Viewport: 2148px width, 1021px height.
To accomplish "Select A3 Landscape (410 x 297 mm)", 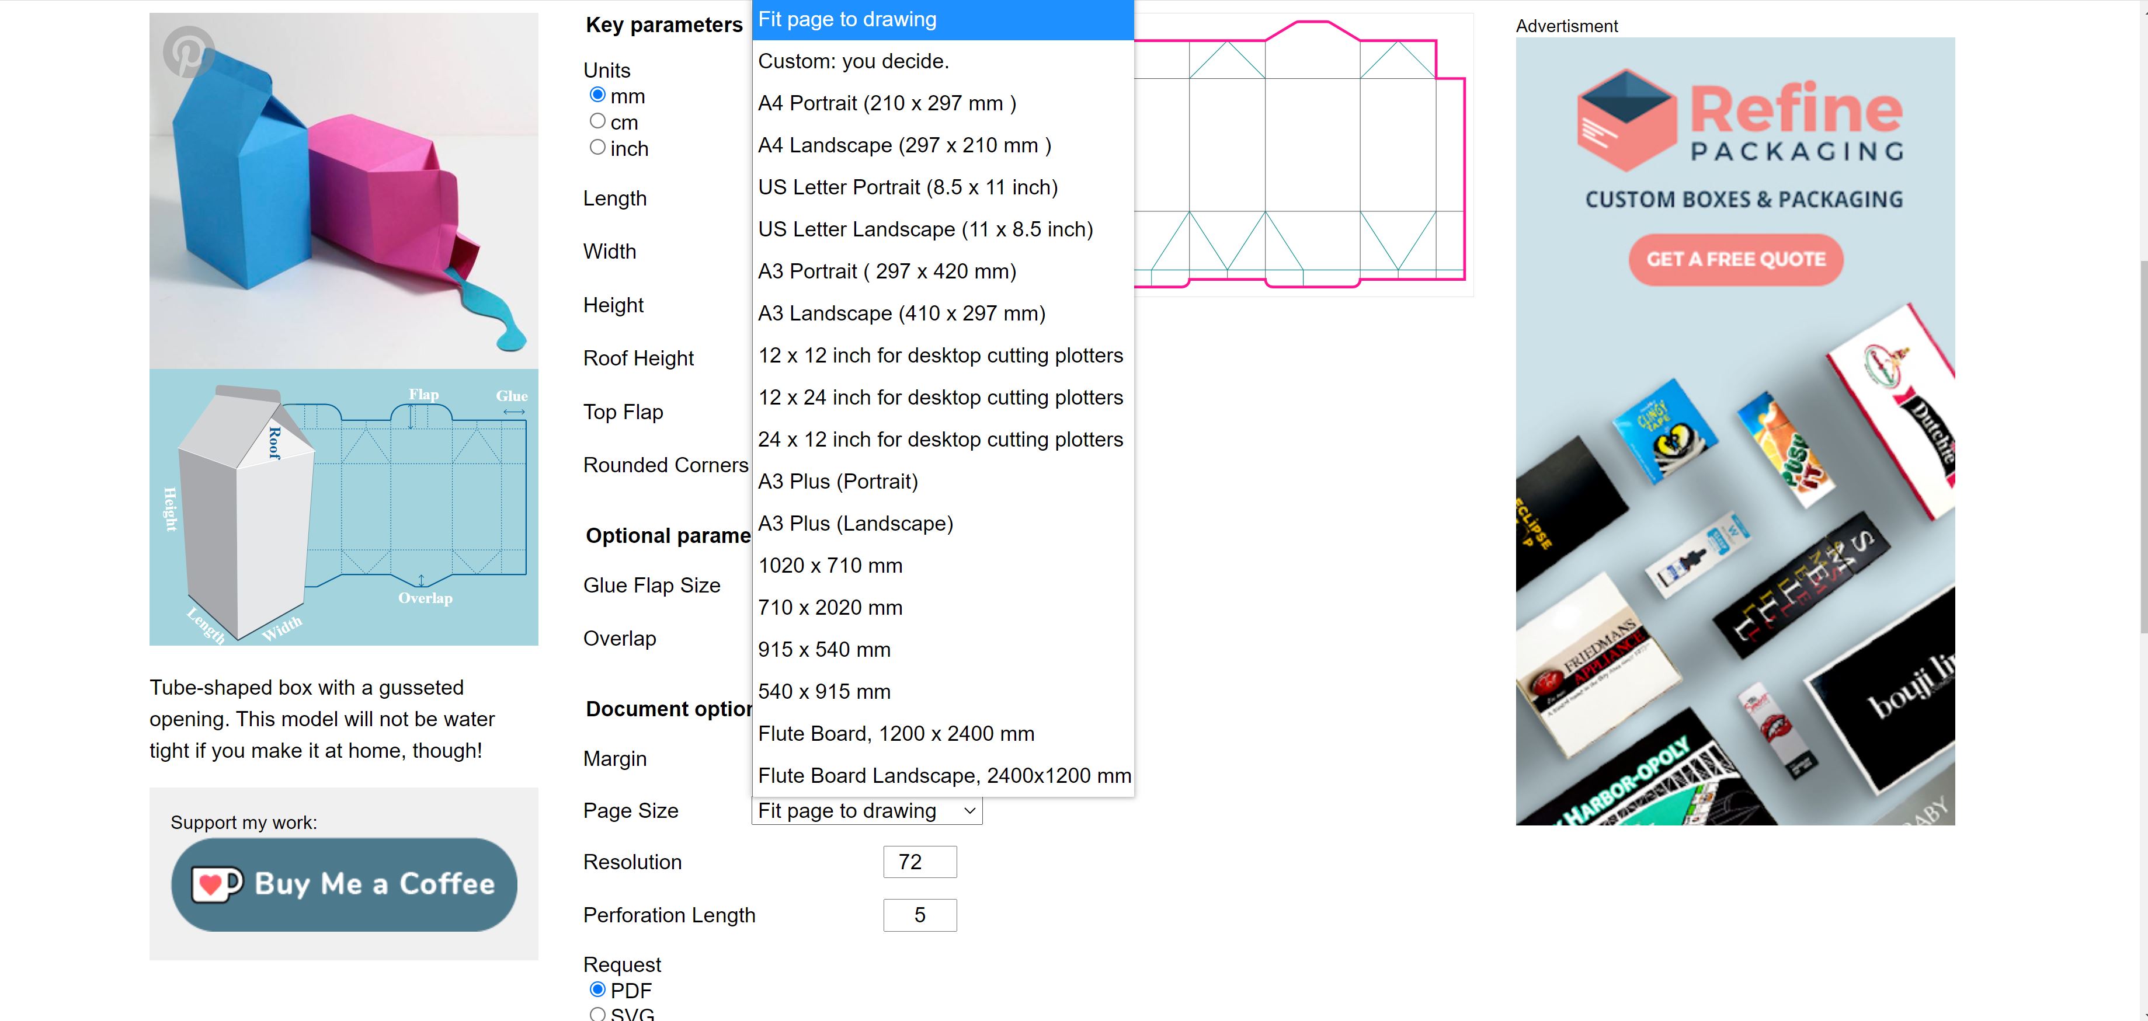I will point(942,313).
